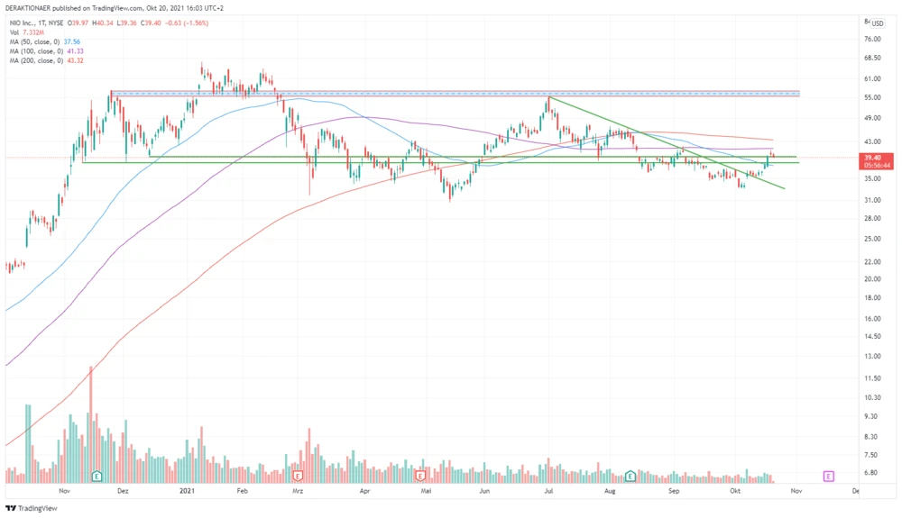The height and width of the screenshot is (518, 902).
Task: Click the August earnings E marker
Action: (630, 475)
